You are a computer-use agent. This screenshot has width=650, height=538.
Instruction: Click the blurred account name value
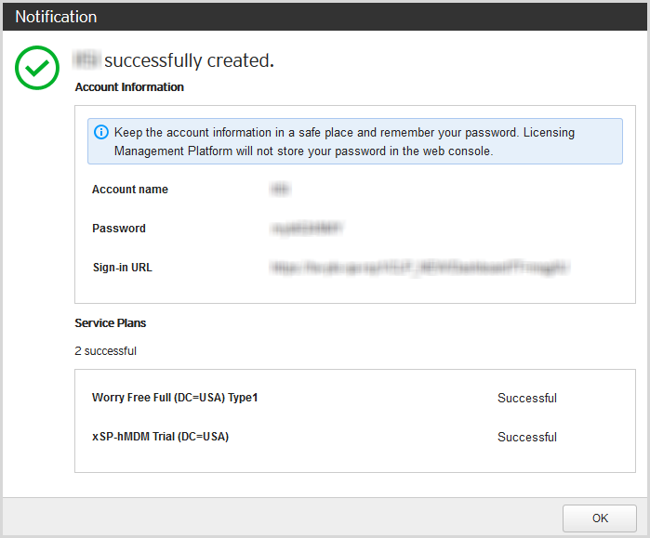[x=279, y=190]
